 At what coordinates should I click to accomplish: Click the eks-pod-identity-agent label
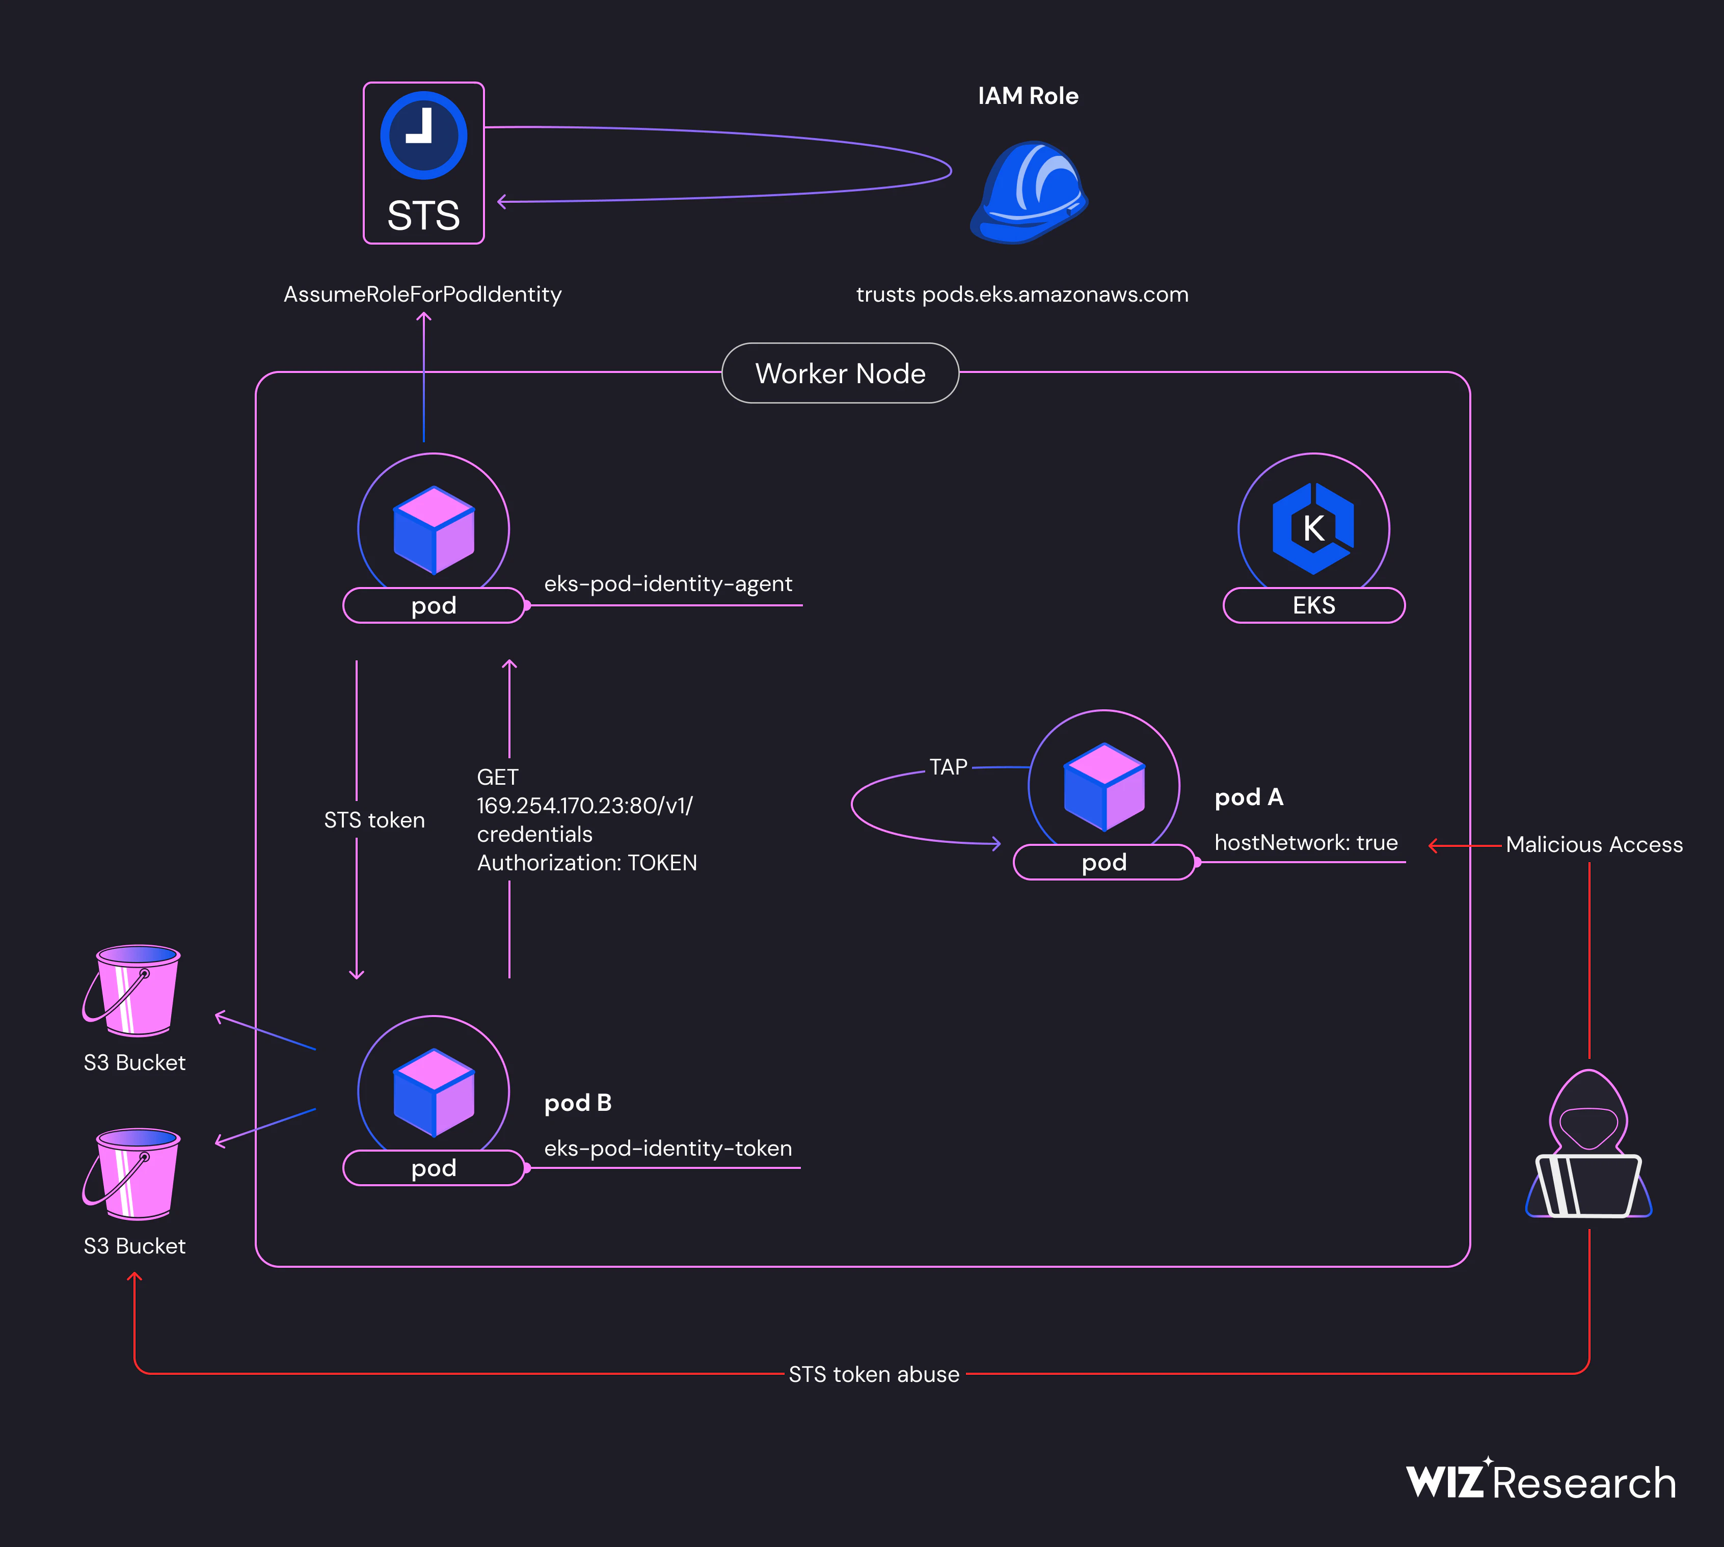point(668,584)
